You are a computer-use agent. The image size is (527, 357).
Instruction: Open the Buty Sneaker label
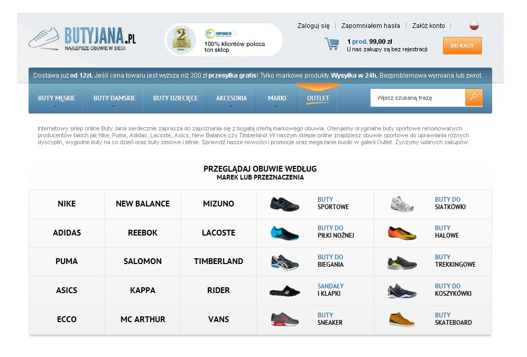pos(330,319)
